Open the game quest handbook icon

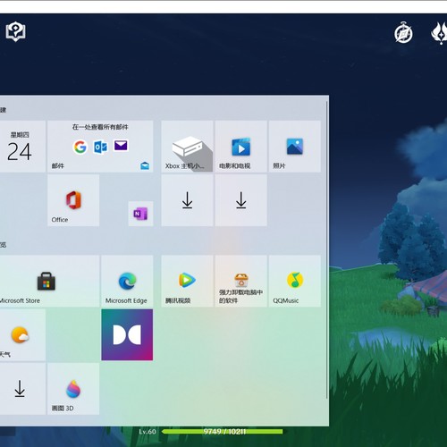tap(15, 31)
